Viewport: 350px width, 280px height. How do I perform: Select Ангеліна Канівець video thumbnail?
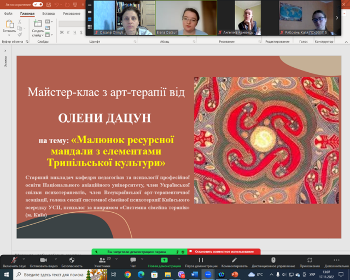[248, 17]
